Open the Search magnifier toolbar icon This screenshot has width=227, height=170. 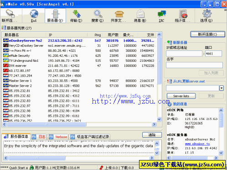pyautogui.click(x=98, y=14)
